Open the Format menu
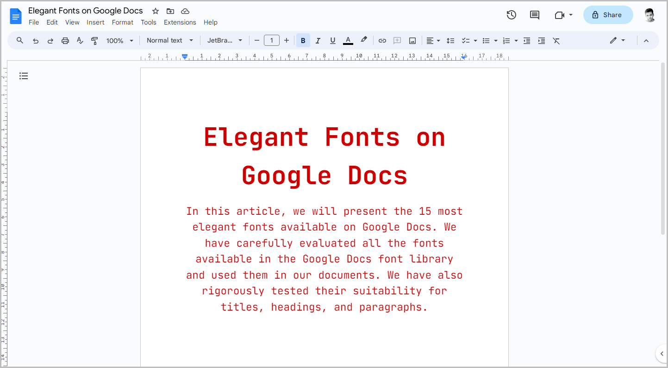Viewport: 668px width, 368px height. [122, 22]
